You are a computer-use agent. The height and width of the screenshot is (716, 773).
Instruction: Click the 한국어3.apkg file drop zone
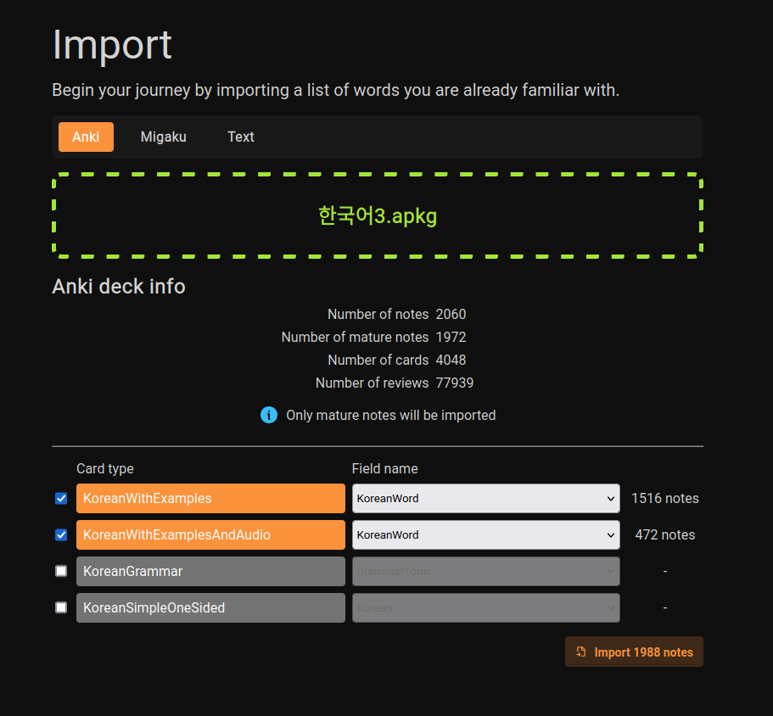pos(378,215)
